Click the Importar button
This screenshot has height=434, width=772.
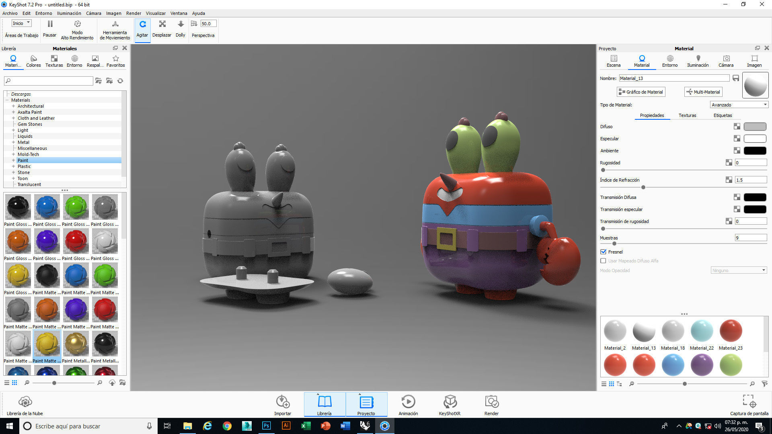pos(283,405)
